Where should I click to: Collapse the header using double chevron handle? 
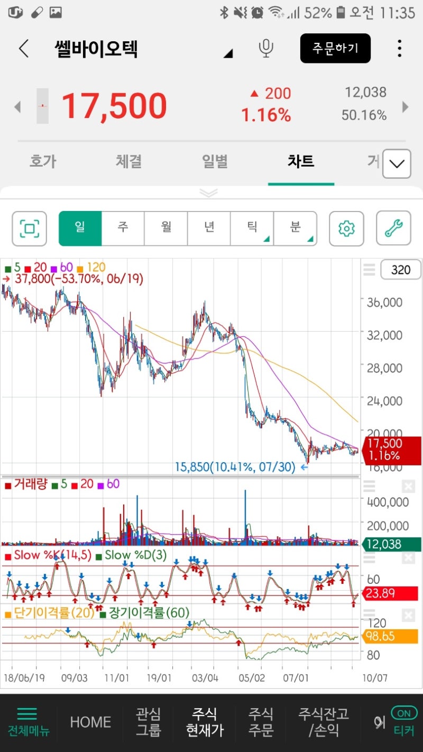coord(209,193)
